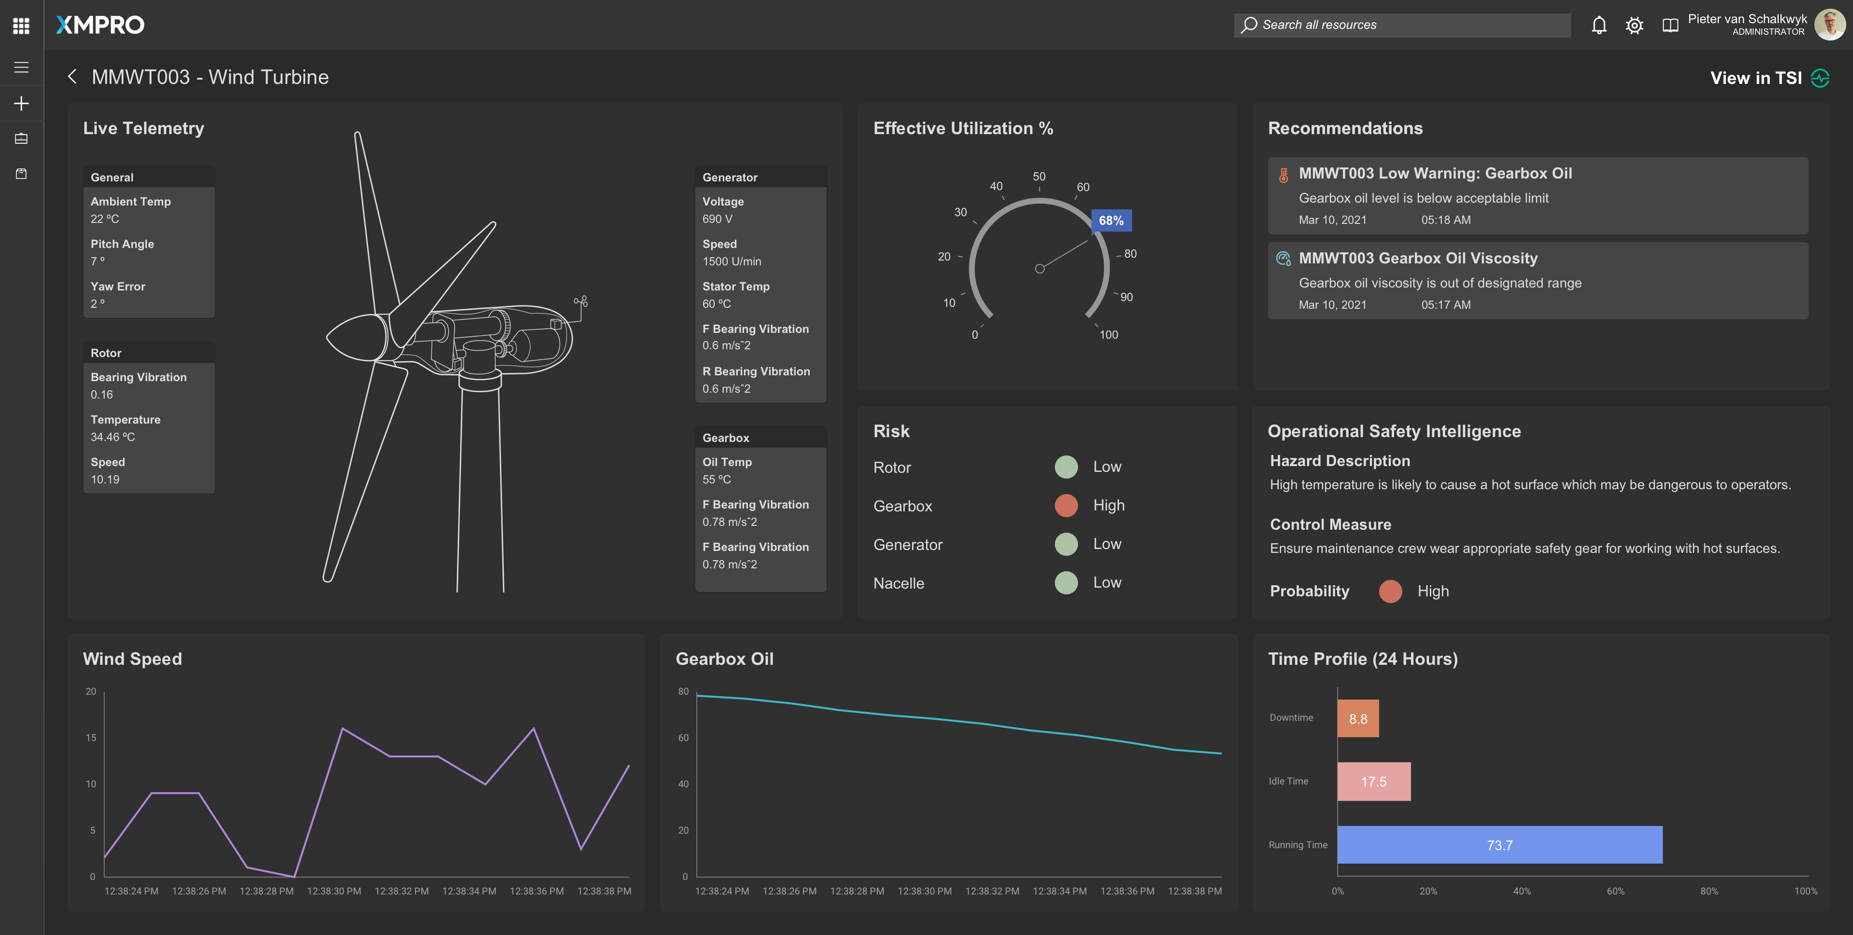The height and width of the screenshot is (935, 1853).
Task: Click the XMPRO logo
Action: click(101, 25)
